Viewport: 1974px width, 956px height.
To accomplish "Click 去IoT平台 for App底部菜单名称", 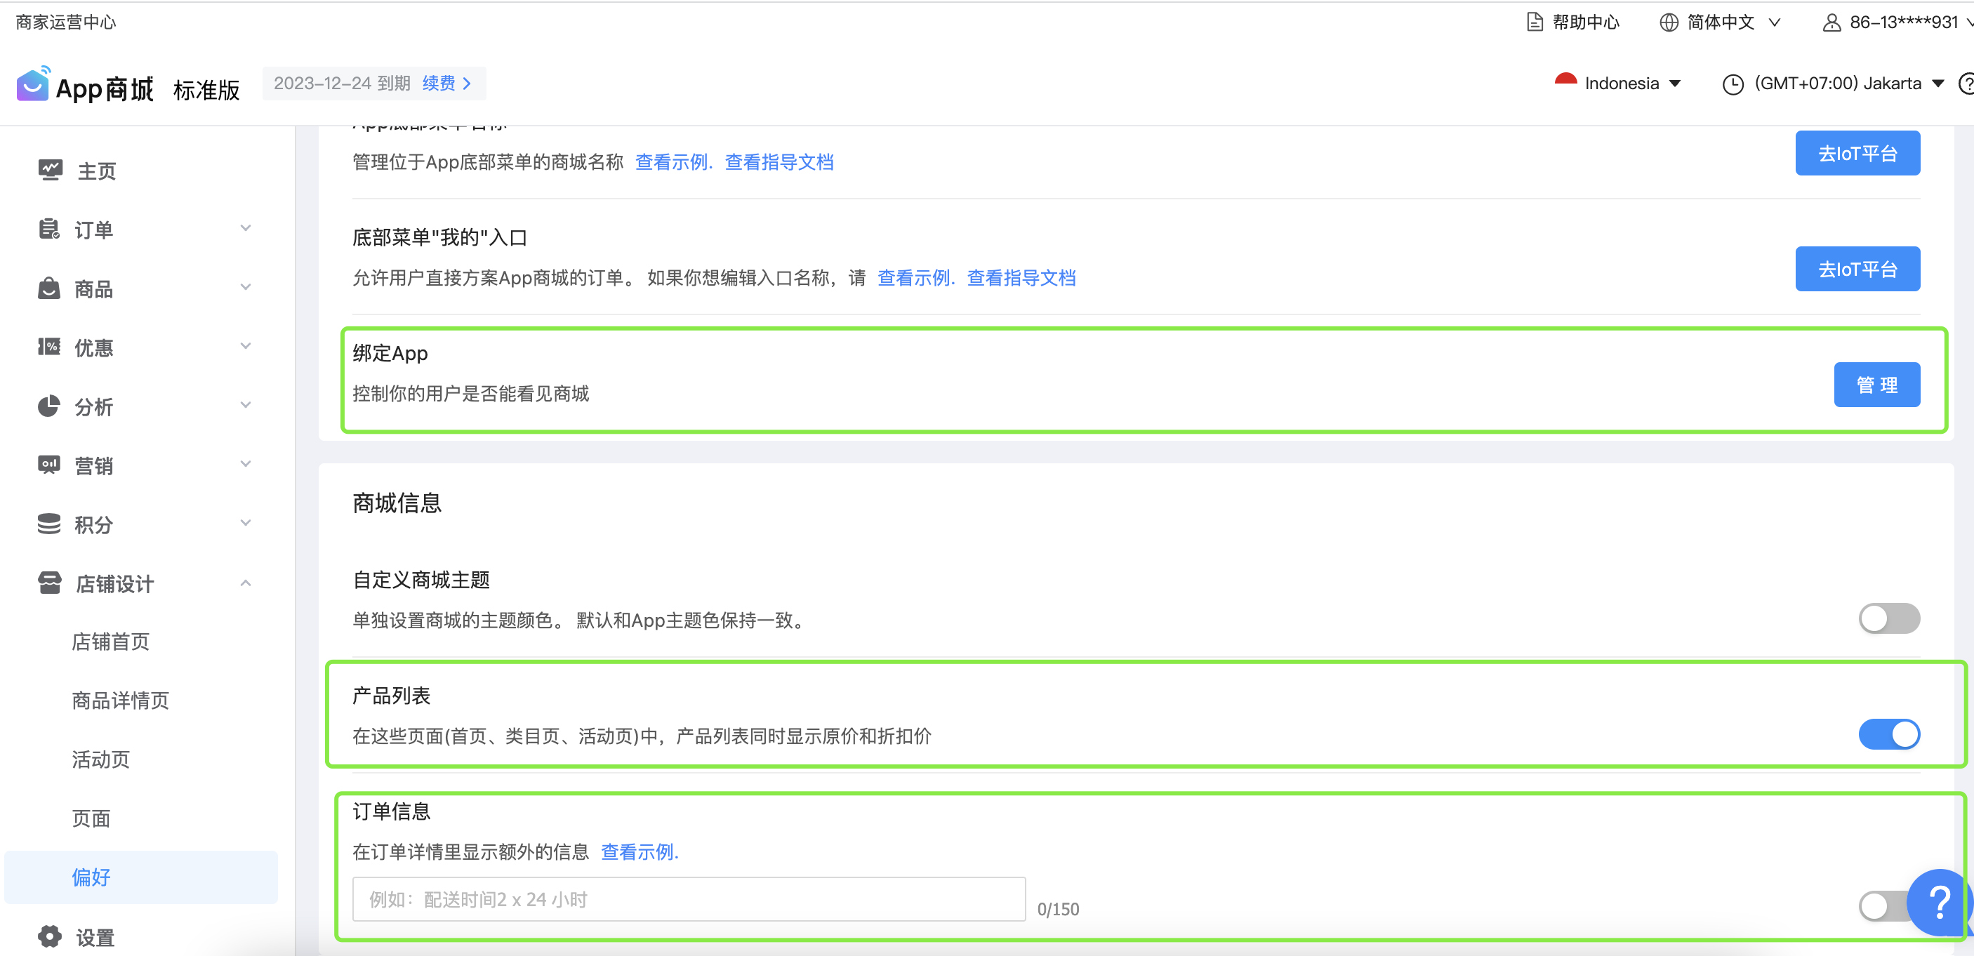I will 1857,153.
